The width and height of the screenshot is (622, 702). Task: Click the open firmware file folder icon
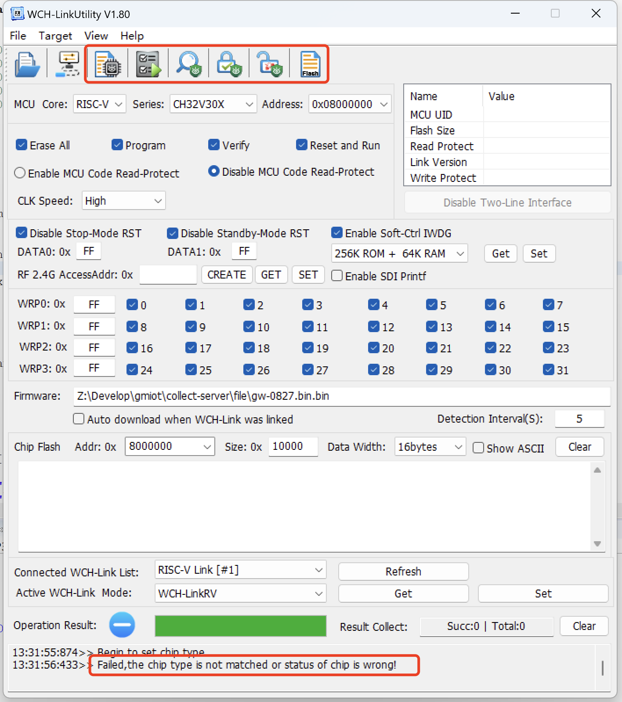[27, 65]
